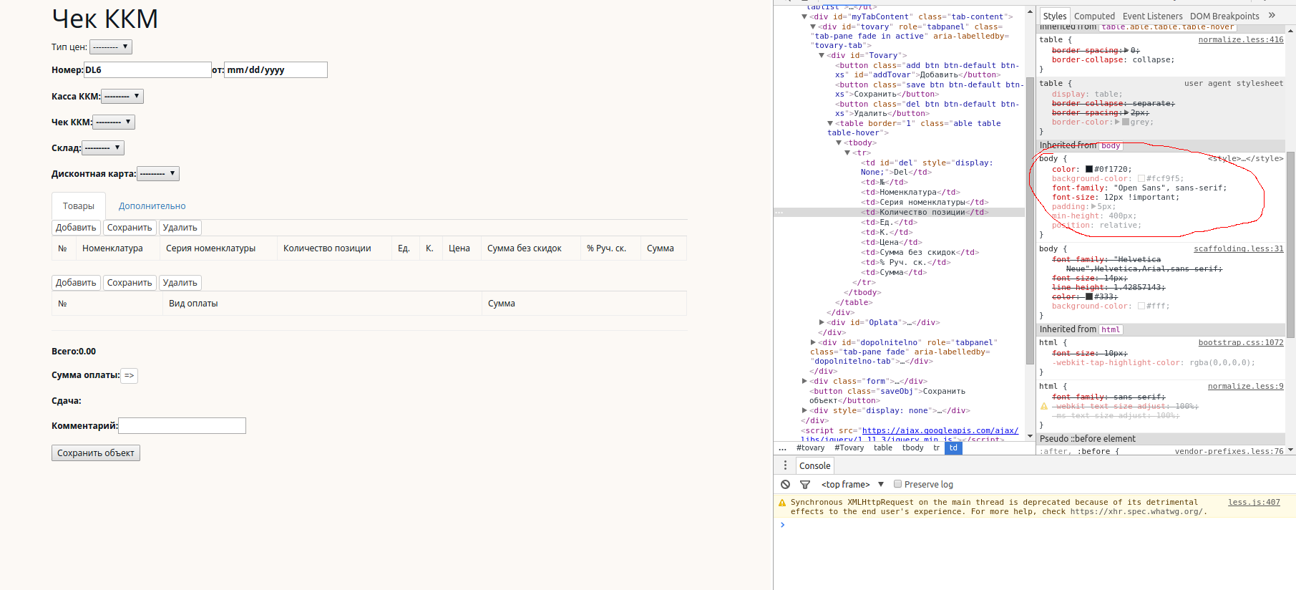The image size is (1296, 590).
Task: Click Удалить above the payment table
Action: 180,283
